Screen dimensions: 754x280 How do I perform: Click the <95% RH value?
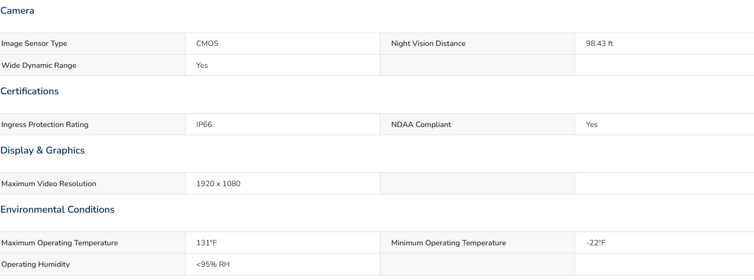[213, 264]
